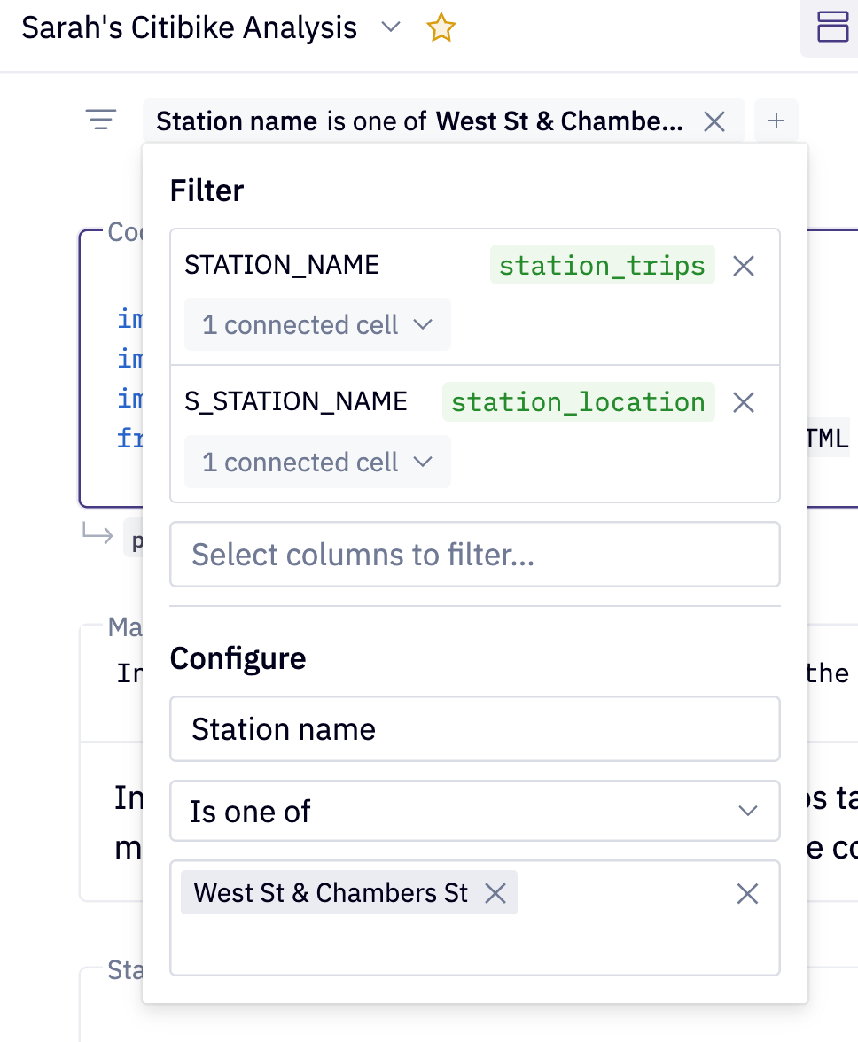The image size is (858, 1042).
Task: Clear all selected filter values
Action: coord(748,895)
